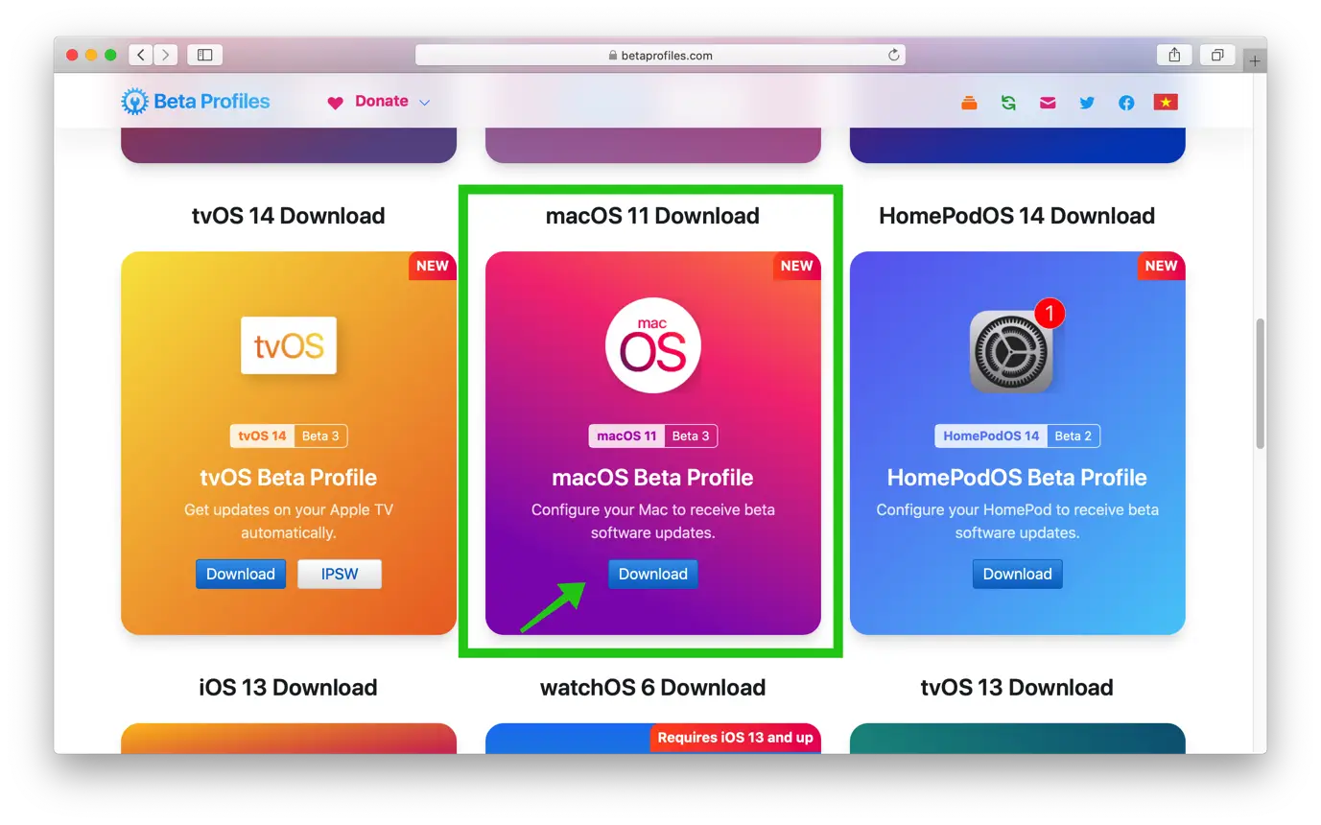The height and width of the screenshot is (825, 1321).
Task: Click the tvOS 14 Download heading
Action: (x=289, y=216)
